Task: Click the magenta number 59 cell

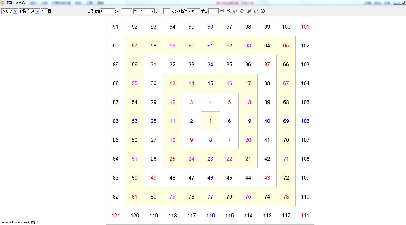Action: click(x=172, y=46)
